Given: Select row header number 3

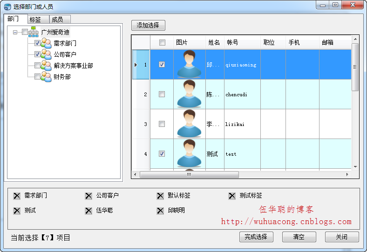Looking at the screenshot, I should (141, 124).
